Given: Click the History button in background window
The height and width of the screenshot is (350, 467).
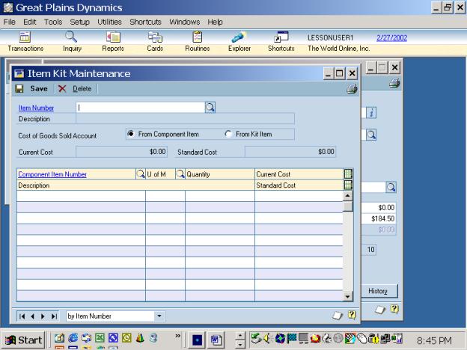Looking at the screenshot, I should (x=378, y=291).
